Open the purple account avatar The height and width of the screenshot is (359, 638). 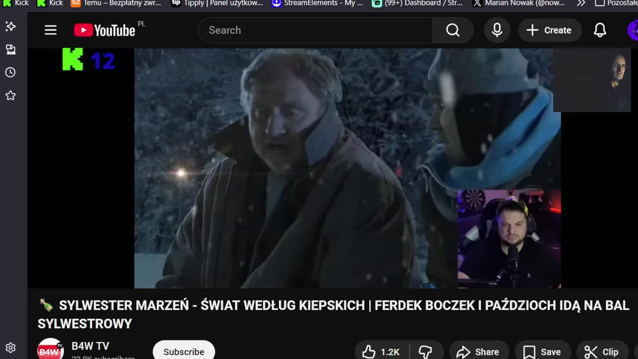tap(633, 30)
